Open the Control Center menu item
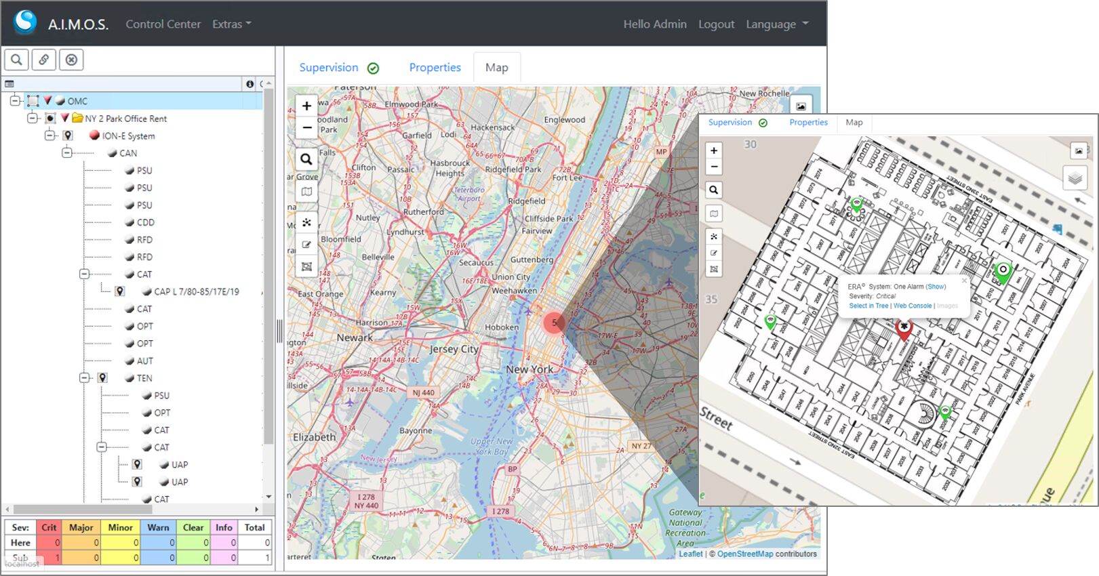Screen dimensions: 1099x576 click(x=163, y=24)
